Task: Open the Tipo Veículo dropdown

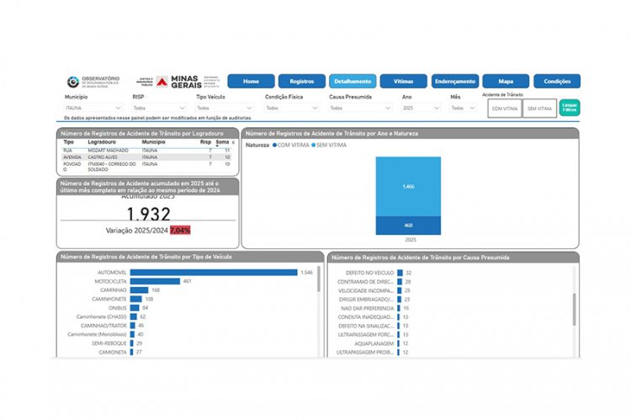Action: (x=225, y=109)
